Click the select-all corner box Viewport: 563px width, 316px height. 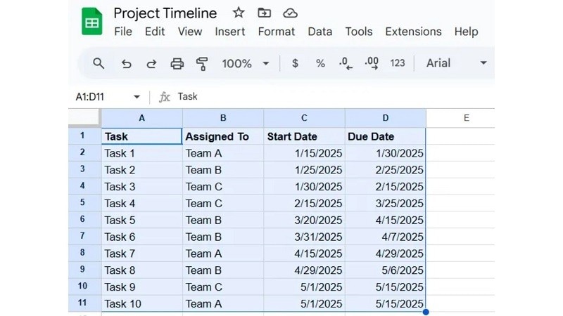[x=84, y=117]
